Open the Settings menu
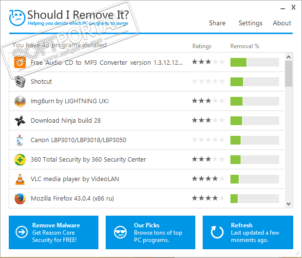Image resolution: width=302 pixels, height=258 pixels. coord(250,23)
